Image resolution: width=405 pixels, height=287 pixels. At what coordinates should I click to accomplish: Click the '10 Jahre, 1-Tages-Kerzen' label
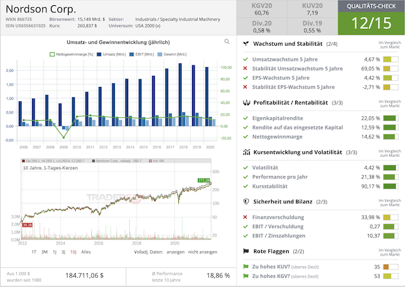click(50, 168)
